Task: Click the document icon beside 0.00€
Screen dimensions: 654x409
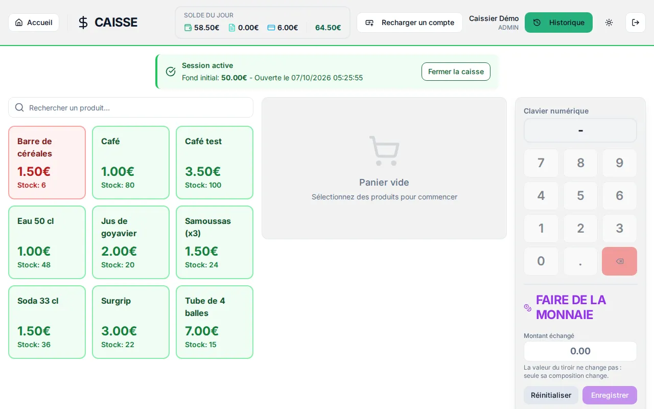Action: pyautogui.click(x=232, y=28)
